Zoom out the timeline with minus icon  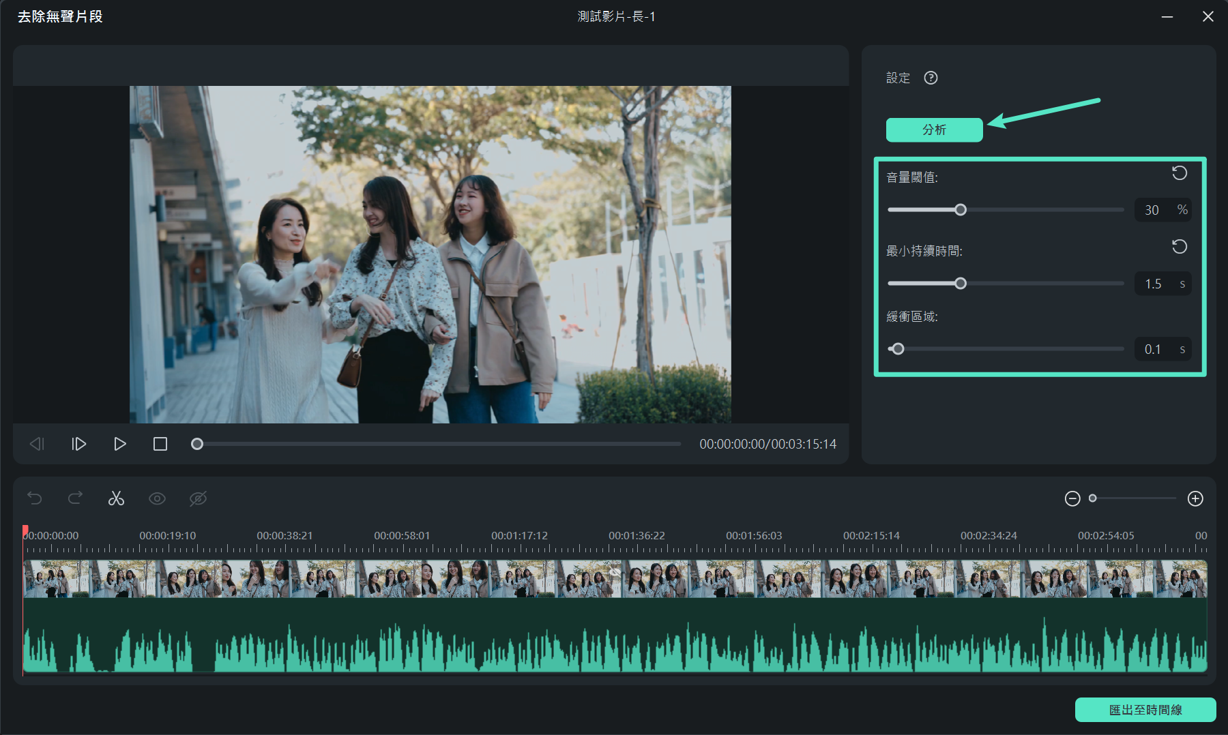(1072, 498)
